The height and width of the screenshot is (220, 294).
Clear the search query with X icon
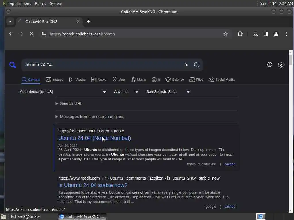coord(187,65)
